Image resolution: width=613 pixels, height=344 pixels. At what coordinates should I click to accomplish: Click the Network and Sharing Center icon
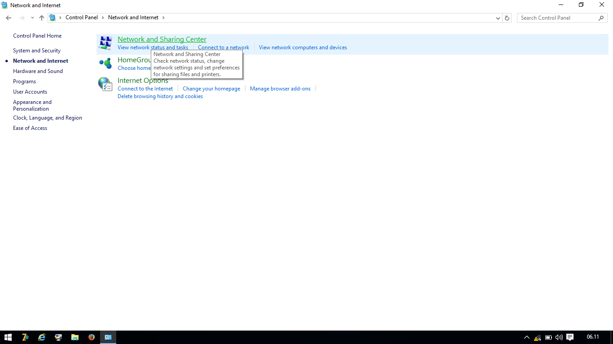pos(105,43)
